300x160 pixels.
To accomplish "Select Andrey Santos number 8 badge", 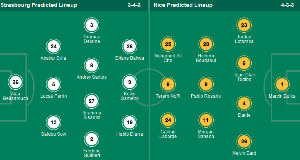I will (92, 65).
